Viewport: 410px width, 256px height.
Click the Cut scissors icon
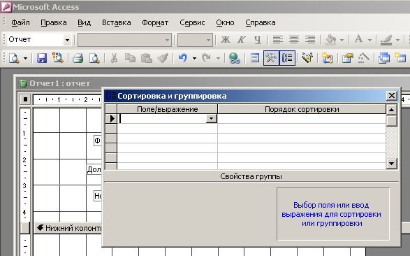114,58
